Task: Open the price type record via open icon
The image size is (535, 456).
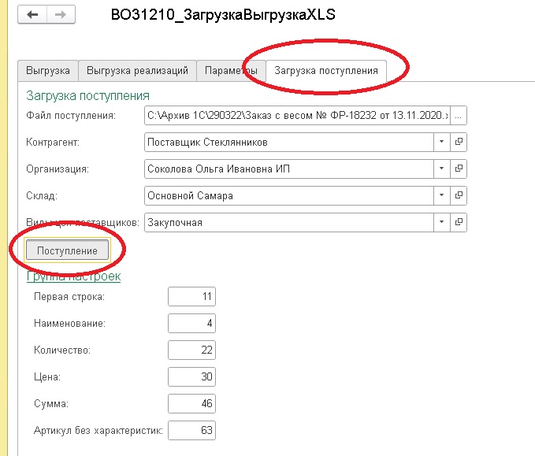Action: 459,222
